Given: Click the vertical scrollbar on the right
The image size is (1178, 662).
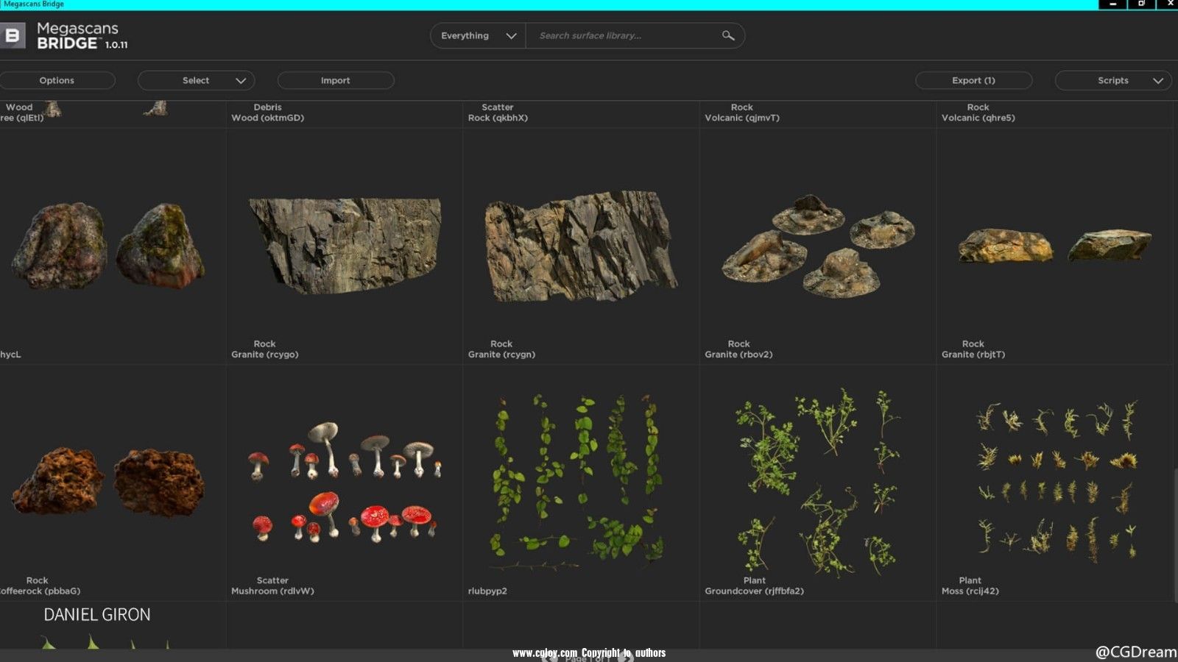Looking at the screenshot, I should [1175, 534].
